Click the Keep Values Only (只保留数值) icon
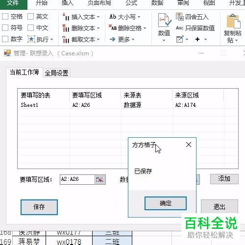 pyautogui.click(x=180, y=28)
